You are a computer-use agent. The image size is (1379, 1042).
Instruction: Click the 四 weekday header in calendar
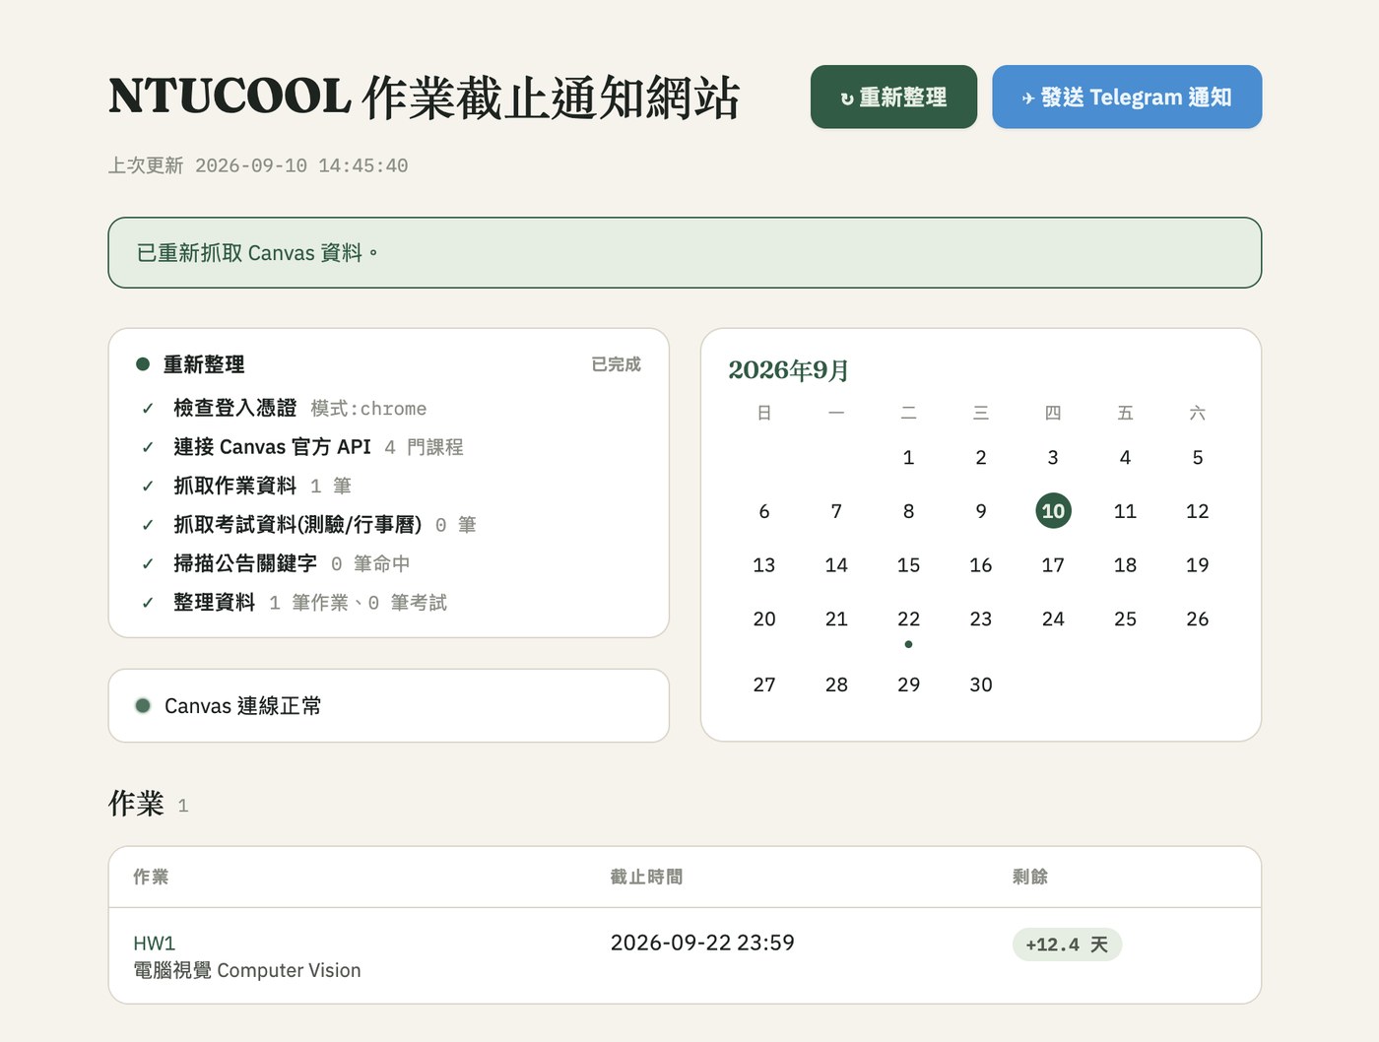1053,413
